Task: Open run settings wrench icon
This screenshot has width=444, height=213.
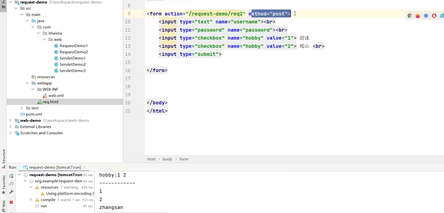Action: point(11,192)
